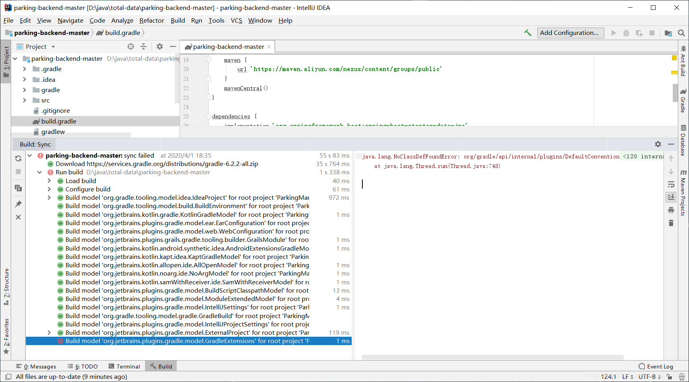
Task: Collapse the Run build node
Action: coord(39,172)
